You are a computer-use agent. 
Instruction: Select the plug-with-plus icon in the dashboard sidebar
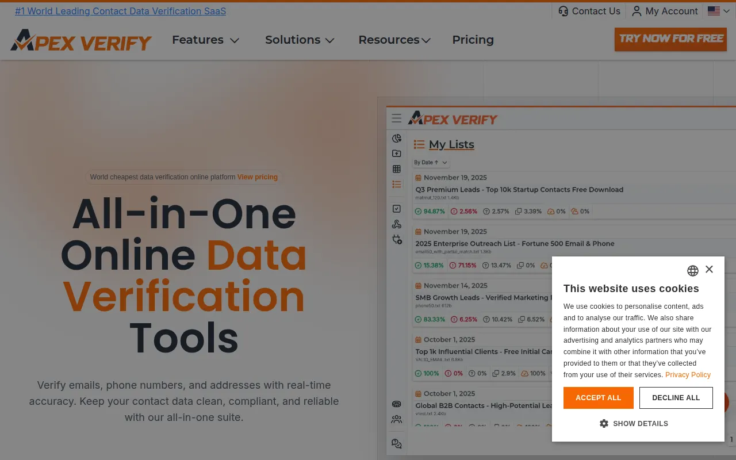(397, 239)
